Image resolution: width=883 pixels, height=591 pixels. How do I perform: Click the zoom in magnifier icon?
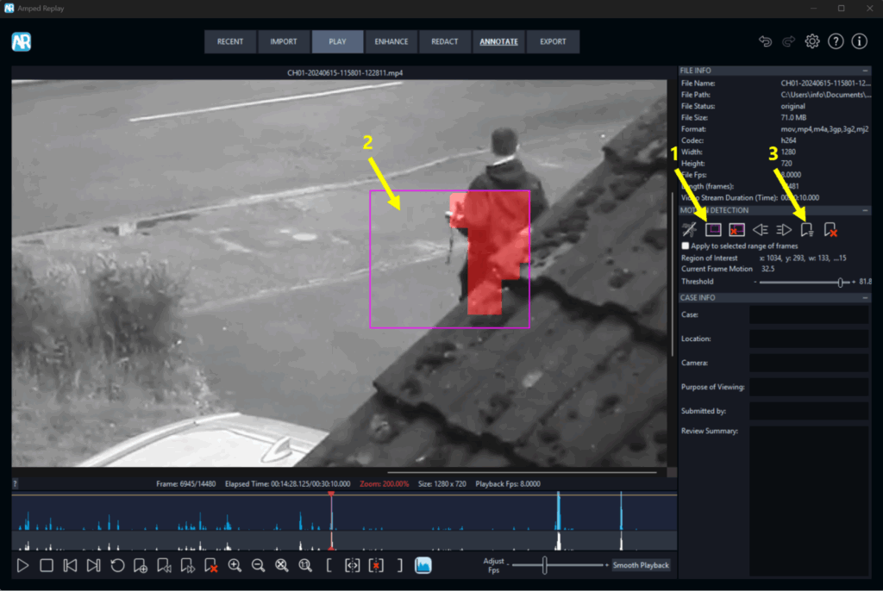pyautogui.click(x=235, y=566)
